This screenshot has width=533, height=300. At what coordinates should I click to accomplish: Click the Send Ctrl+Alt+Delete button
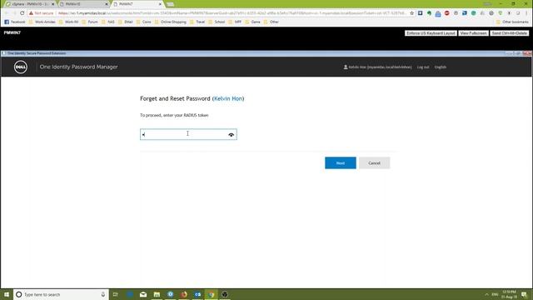coord(509,33)
